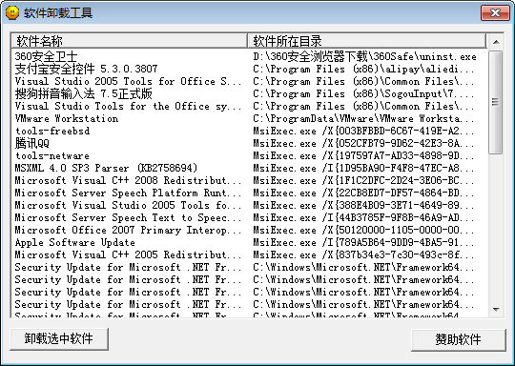This screenshot has height=366, width=515.
Task: Click the scrollbar up arrow
Action: pos(496,42)
